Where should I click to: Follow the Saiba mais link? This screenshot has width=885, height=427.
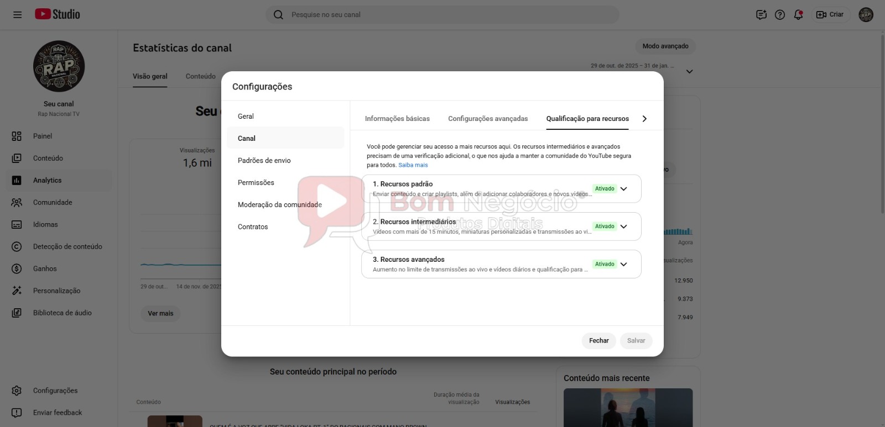(x=413, y=165)
